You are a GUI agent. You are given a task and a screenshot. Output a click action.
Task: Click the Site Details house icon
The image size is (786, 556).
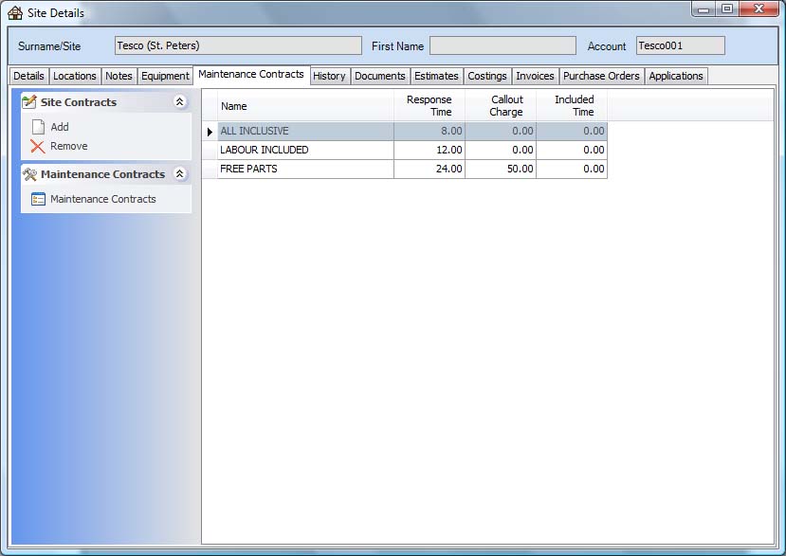(x=15, y=13)
